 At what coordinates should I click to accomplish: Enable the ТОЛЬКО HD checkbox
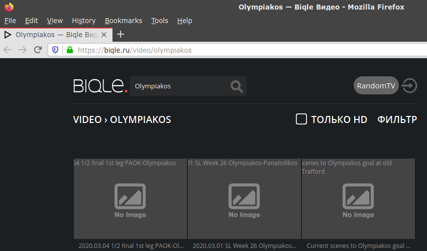301,119
